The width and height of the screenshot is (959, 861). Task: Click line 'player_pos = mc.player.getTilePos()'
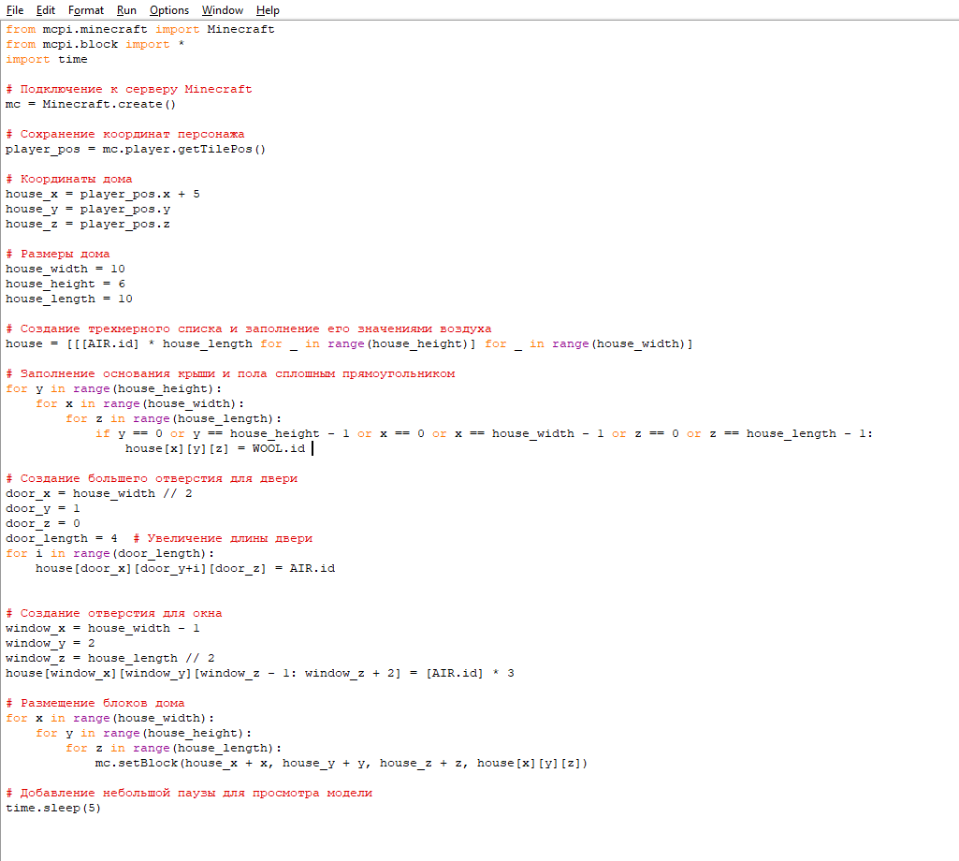pos(136,150)
